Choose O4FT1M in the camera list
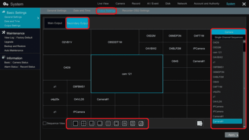The height and width of the screenshot is (140, 249). (x=227, y=87)
